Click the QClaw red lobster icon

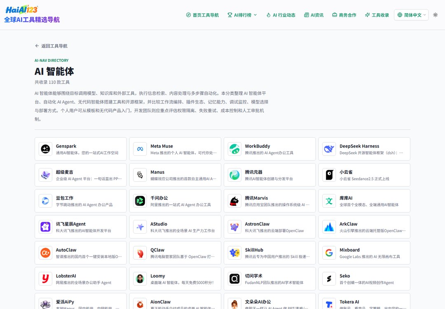(x=140, y=253)
